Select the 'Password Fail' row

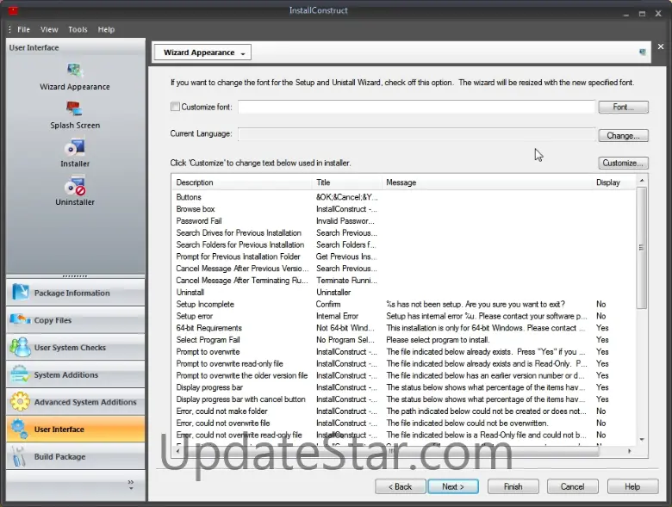point(404,221)
